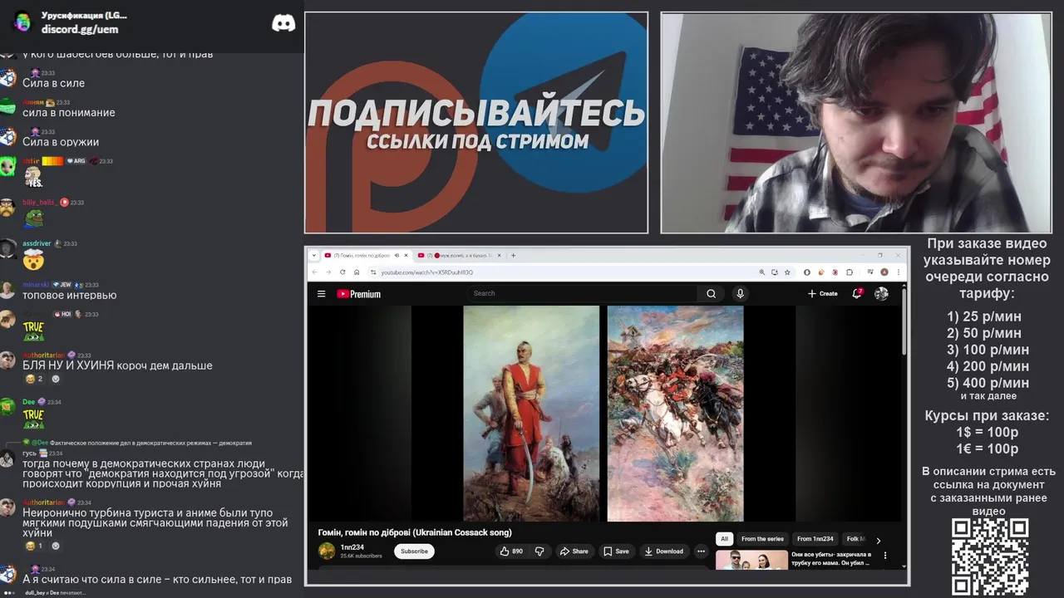Select the From the series chip
This screenshot has width=1064, height=598.
click(762, 539)
